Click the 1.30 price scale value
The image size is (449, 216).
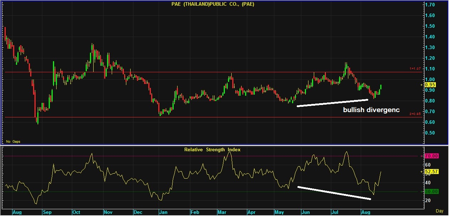pyautogui.click(x=430, y=47)
